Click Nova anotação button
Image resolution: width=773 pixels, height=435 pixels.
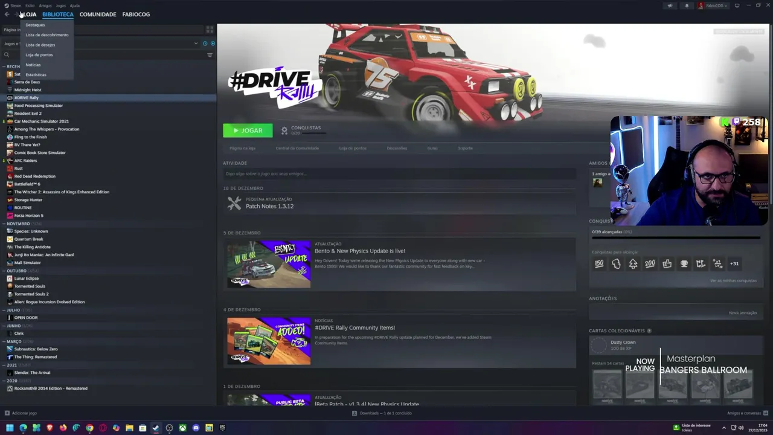click(x=742, y=313)
